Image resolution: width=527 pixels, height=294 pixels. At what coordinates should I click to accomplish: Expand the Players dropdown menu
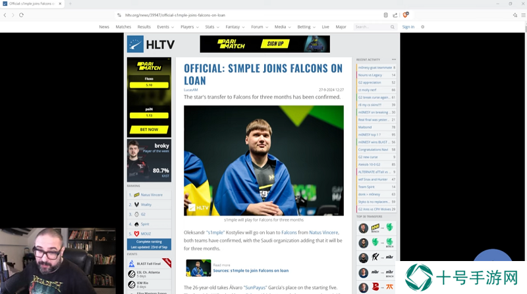tap(190, 27)
